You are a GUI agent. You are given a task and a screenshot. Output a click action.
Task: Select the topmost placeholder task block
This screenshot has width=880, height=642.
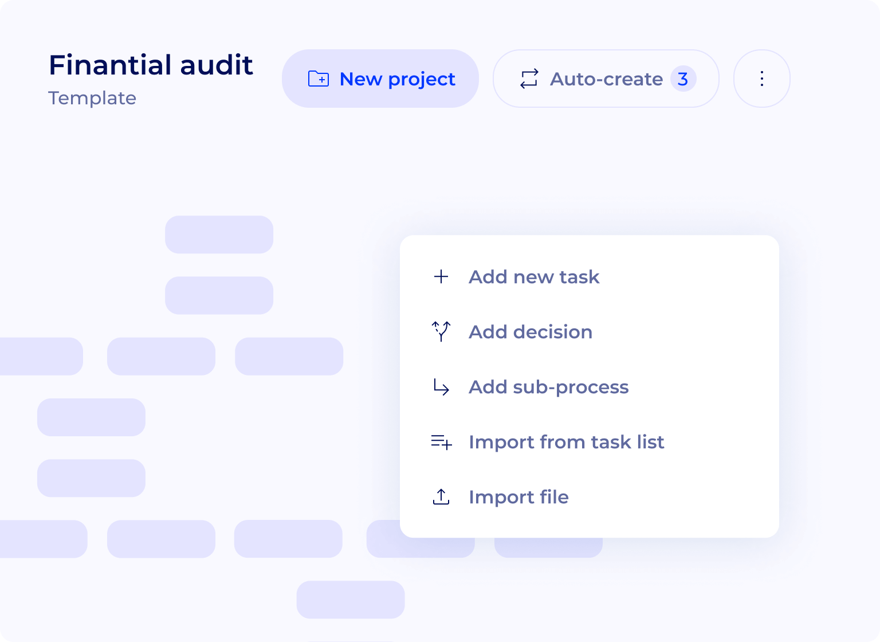coord(219,234)
